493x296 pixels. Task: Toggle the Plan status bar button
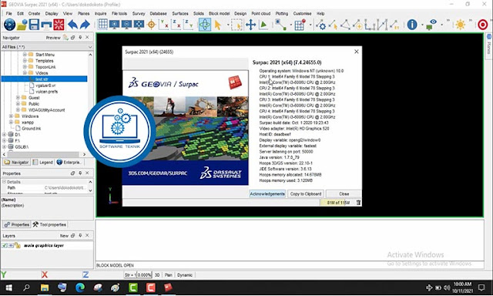point(168,275)
